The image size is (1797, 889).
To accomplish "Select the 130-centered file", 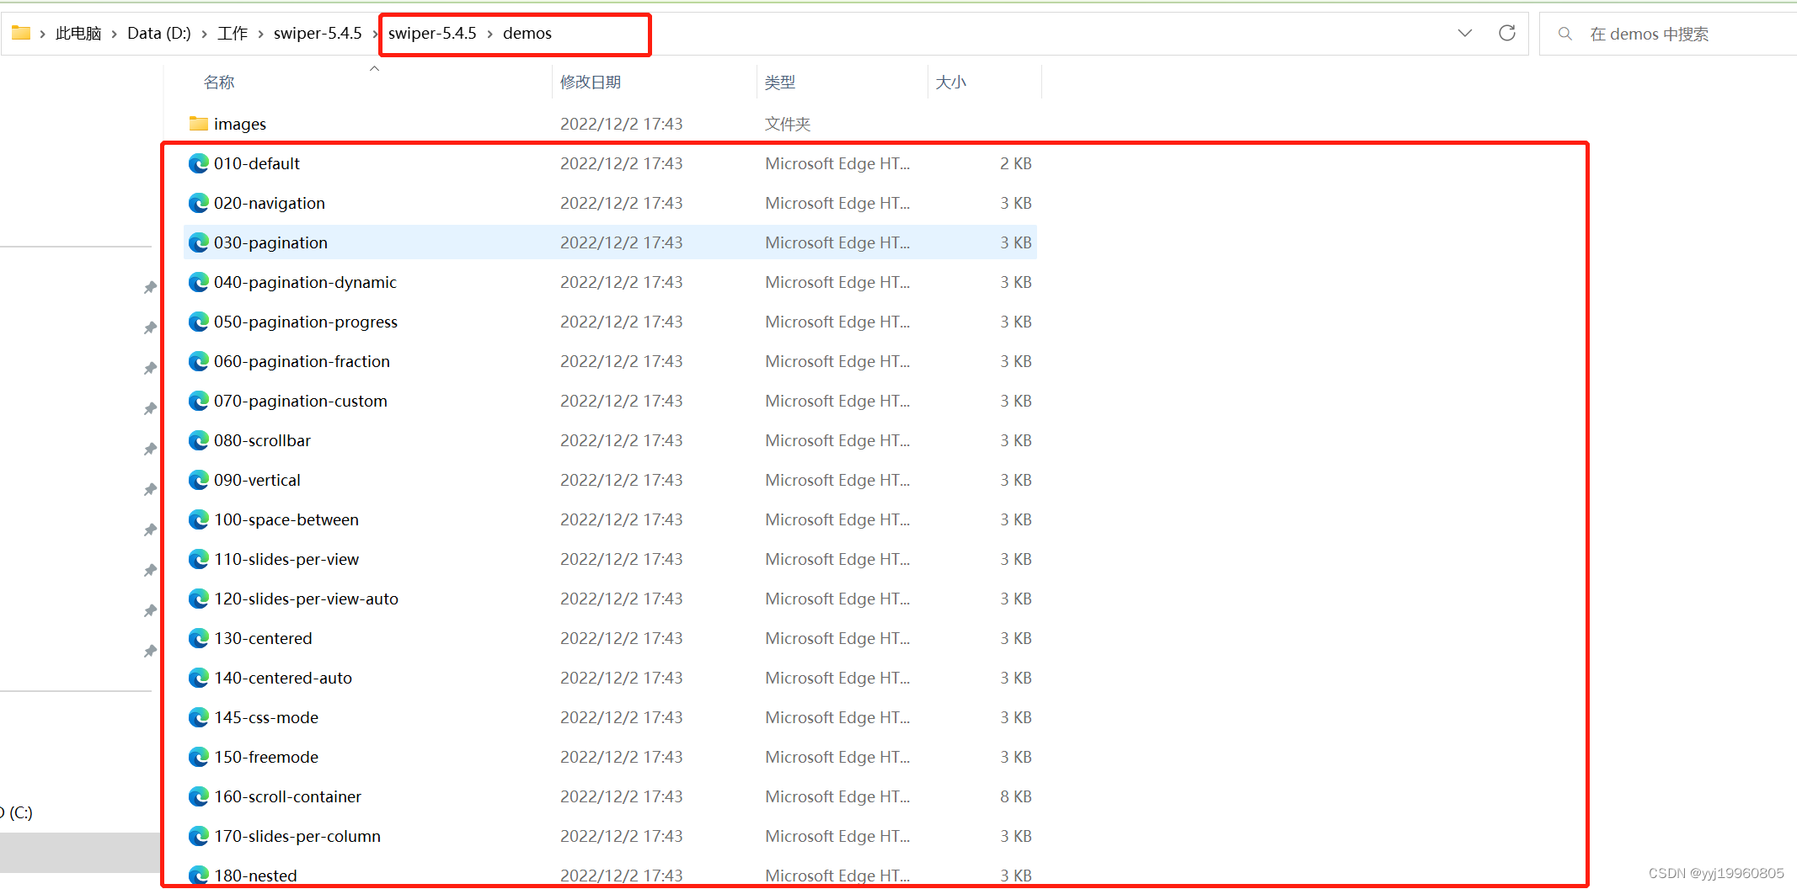I will [x=263, y=638].
